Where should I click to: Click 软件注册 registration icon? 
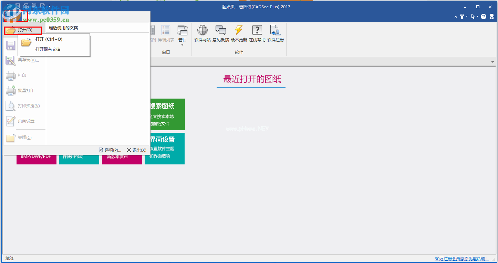tap(276, 34)
